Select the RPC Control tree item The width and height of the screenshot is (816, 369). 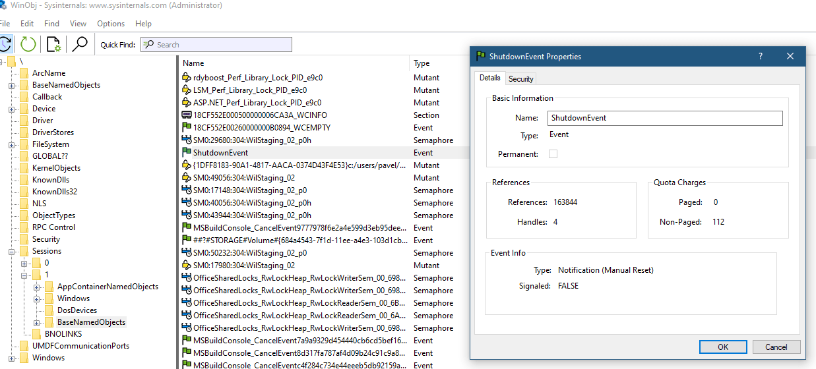(53, 227)
